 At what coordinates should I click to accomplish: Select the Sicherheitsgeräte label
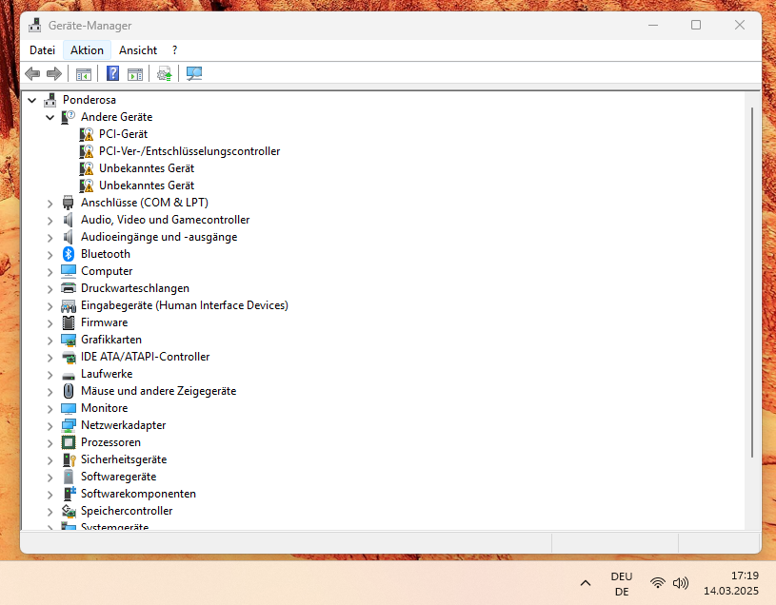click(x=124, y=459)
